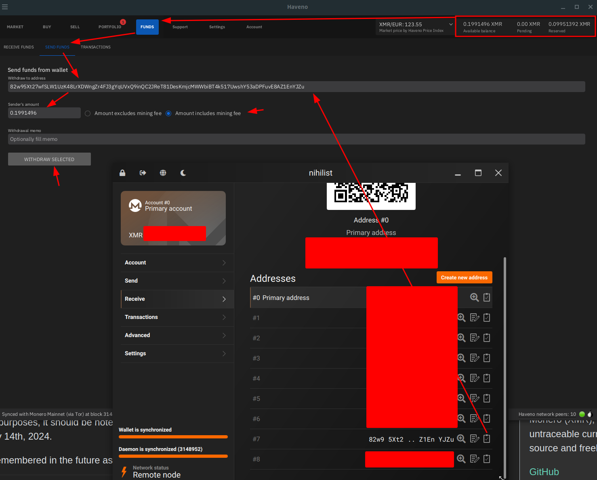This screenshot has width=597, height=480.
Task: Toggle dark mode moon icon in Monero GUI
Action: 183,173
